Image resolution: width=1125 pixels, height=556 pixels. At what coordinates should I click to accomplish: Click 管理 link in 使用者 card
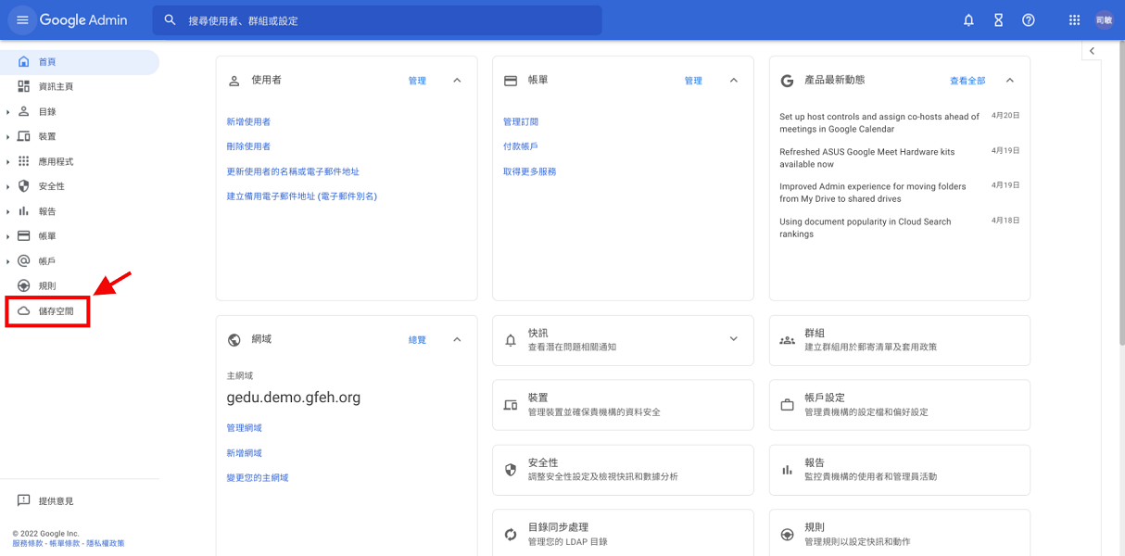pos(417,81)
